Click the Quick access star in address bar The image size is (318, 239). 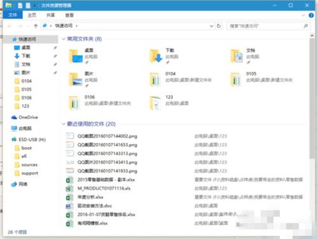45,25
